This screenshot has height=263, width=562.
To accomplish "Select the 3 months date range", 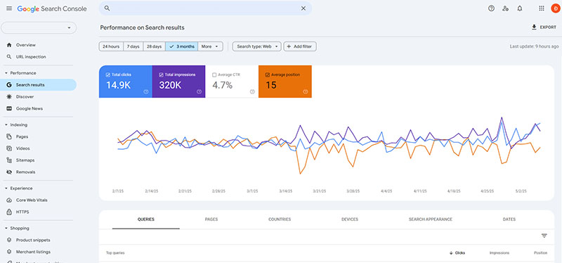I will (x=182, y=46).
